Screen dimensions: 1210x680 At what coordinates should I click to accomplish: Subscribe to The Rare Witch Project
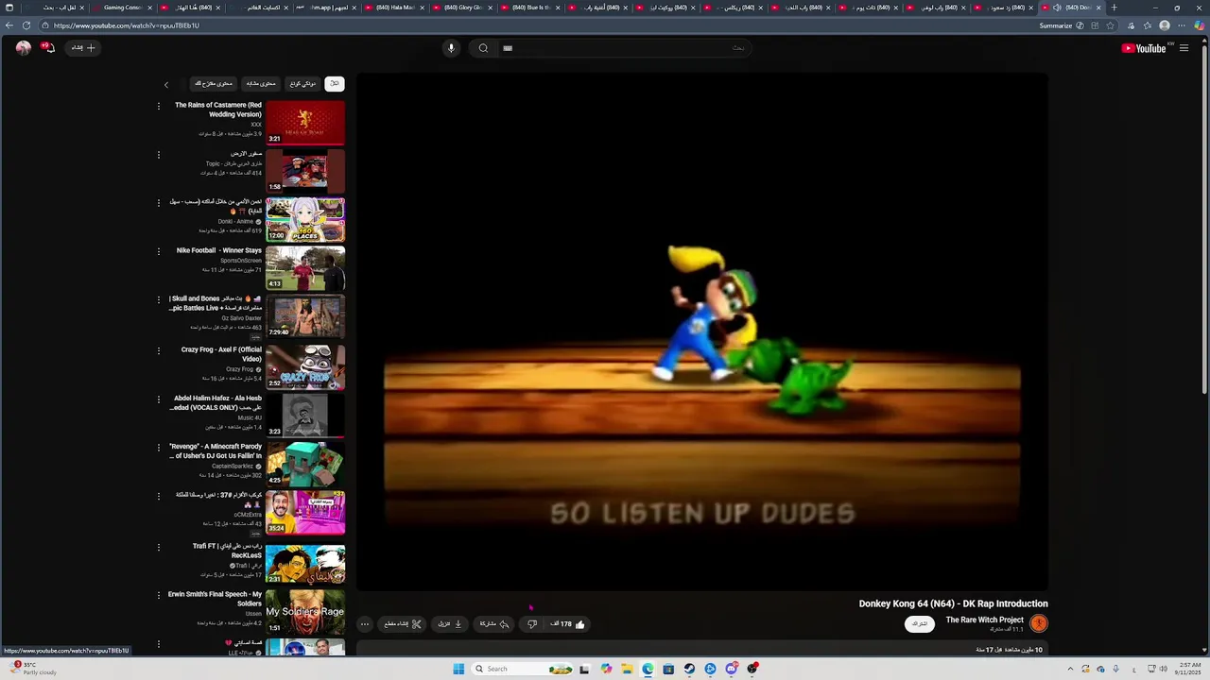pyautogui.click(x=919, y=624)
